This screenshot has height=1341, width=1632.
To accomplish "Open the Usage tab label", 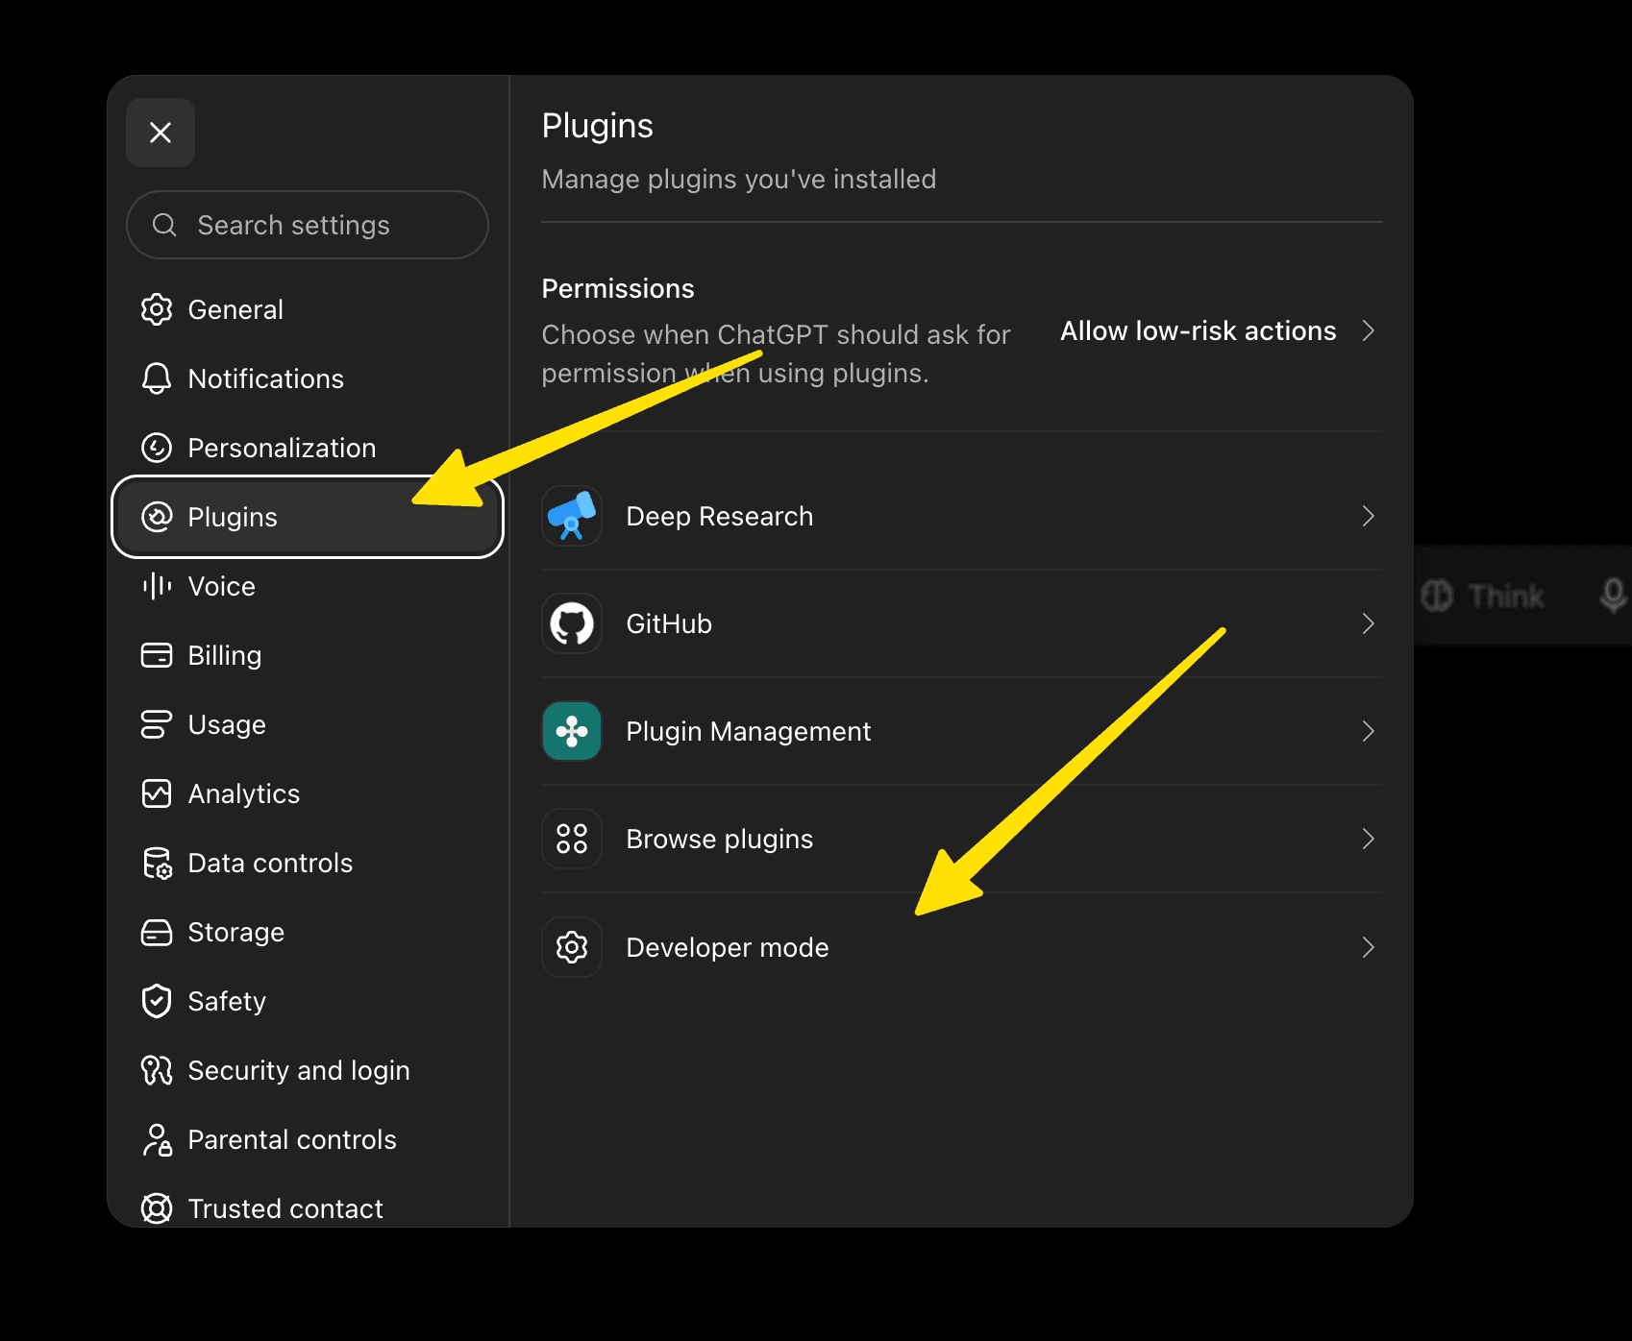I will (x=227, y=724).
